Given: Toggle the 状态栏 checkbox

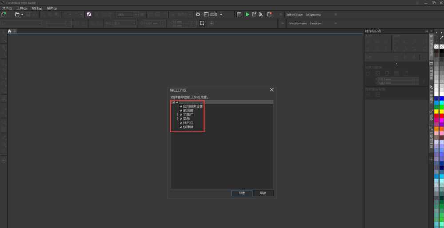Looking at the screenshot, I should pos(181,123).
